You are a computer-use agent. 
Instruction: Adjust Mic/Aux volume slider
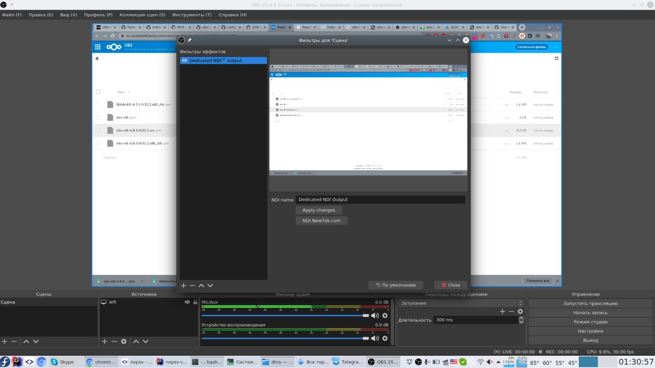[x=286, y=315]
